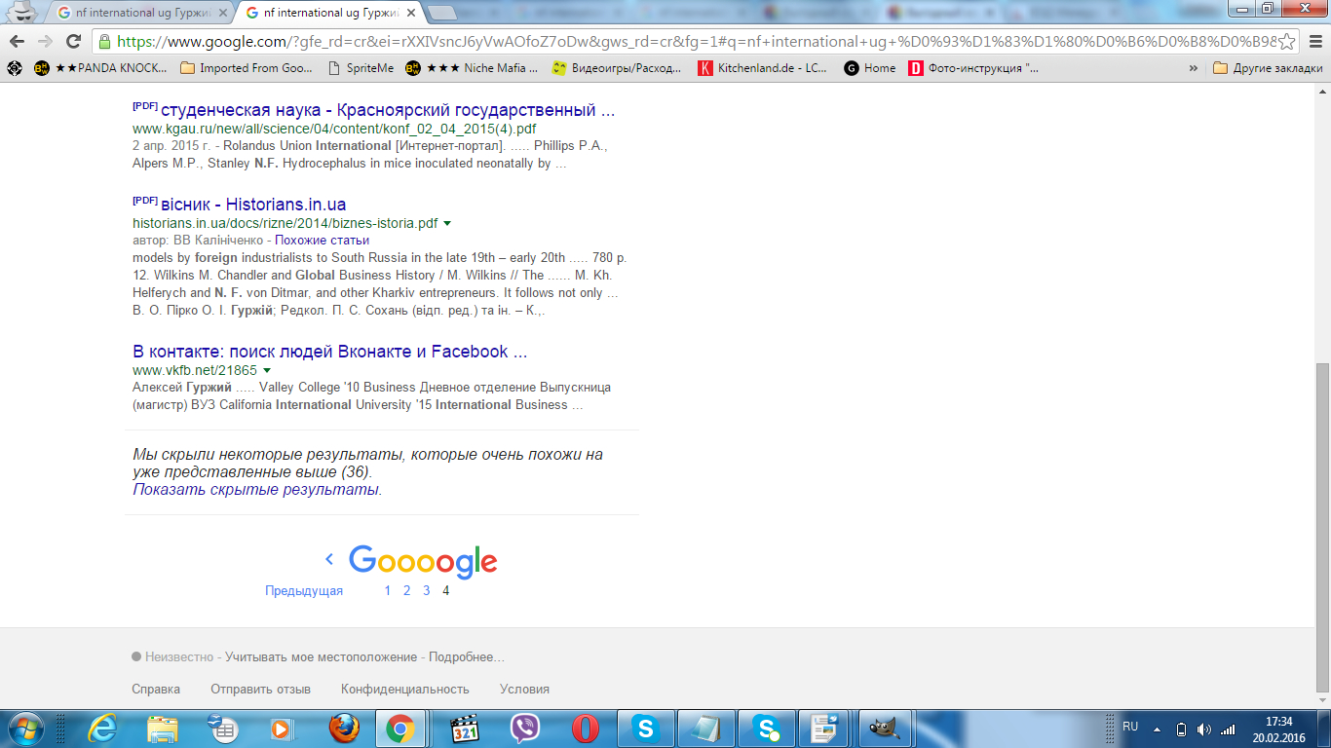Launch Internet Explorer from the taskbar

click(x=101, y=729)
